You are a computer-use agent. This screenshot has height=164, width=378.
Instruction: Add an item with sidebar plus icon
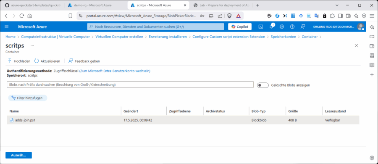point(372,74)
